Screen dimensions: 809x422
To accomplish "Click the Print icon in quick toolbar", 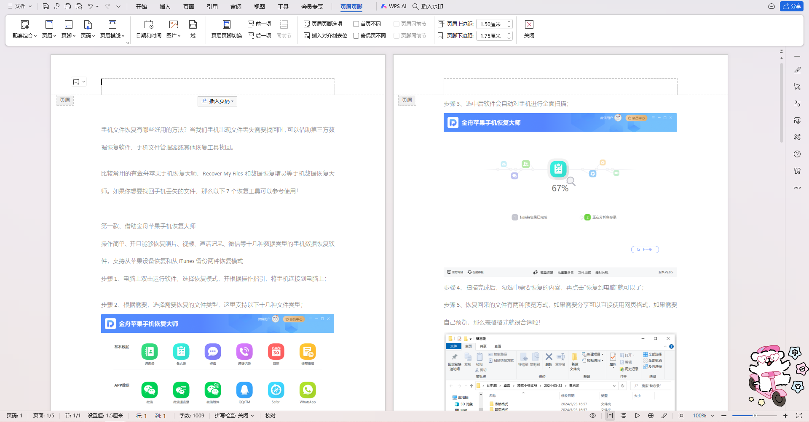I will [68, 6].
